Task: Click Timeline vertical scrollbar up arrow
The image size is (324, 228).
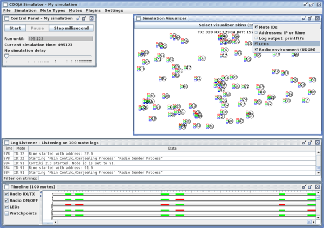Action: (318, 193)
